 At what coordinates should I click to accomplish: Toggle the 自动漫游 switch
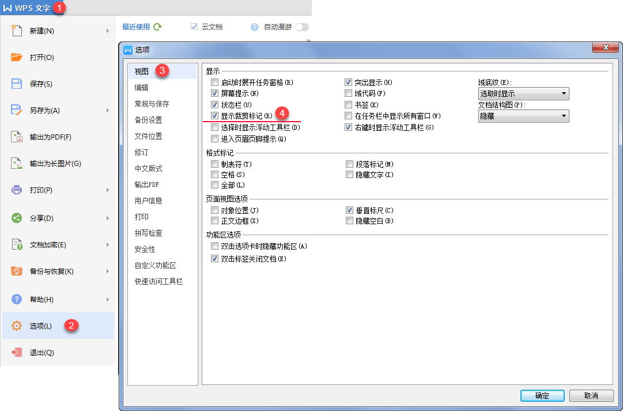(301, 27)
